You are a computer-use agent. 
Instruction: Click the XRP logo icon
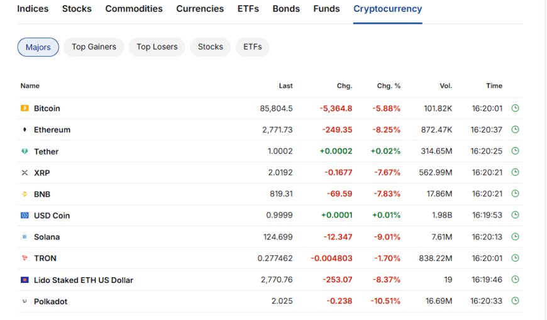coord(25,173)
